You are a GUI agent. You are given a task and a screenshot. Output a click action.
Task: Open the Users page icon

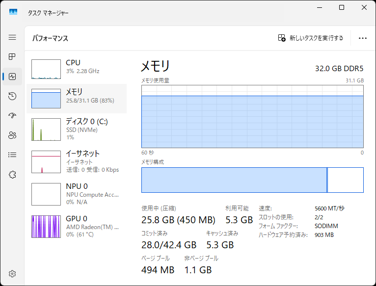point(12,135)
